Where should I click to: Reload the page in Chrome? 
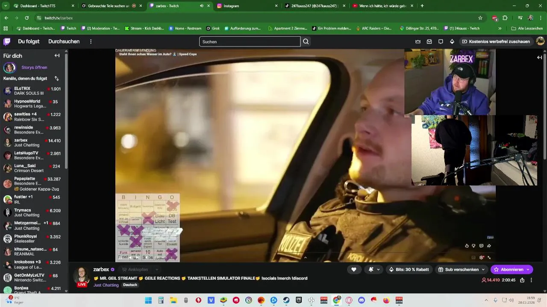click(x=26, y=18)
